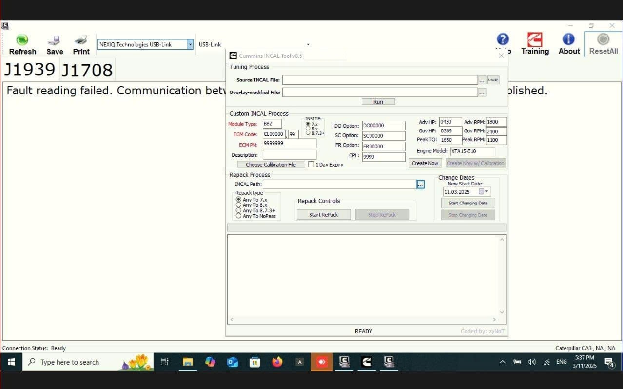Click the DO Option field
Image resolution: width=623 pixels, height=389 pixels.
coord(384,126)
